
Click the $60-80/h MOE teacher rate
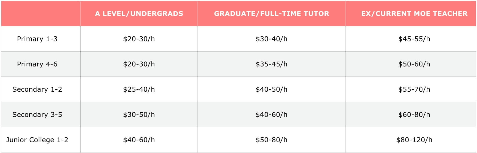point(414,114)
